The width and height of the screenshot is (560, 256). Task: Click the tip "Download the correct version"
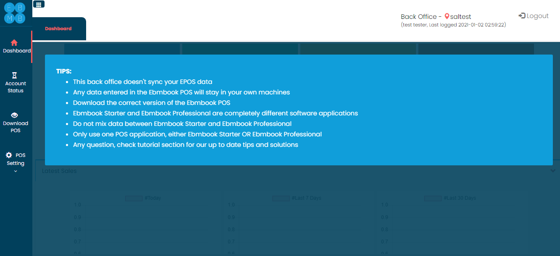152,103
